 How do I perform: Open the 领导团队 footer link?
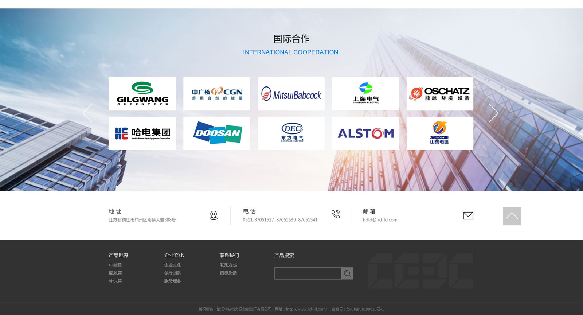point(173,273)
